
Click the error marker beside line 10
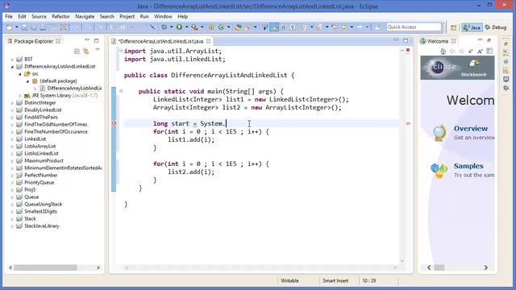click(x=114, y=123)
